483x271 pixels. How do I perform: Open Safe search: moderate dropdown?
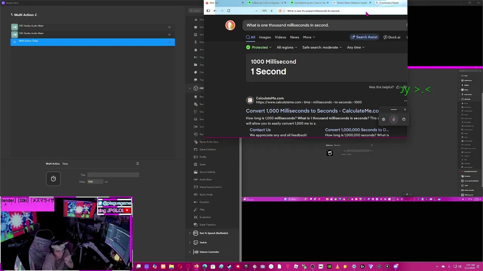tap(322, 47)
